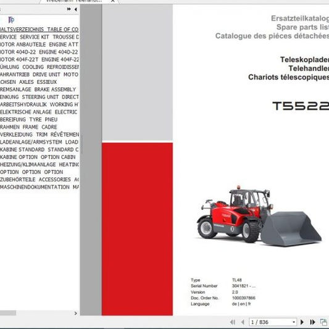Open the BEREIFUNG TYRE PNEU bookmark
Screen dimensions: 329x329
[x=29, y=119]
